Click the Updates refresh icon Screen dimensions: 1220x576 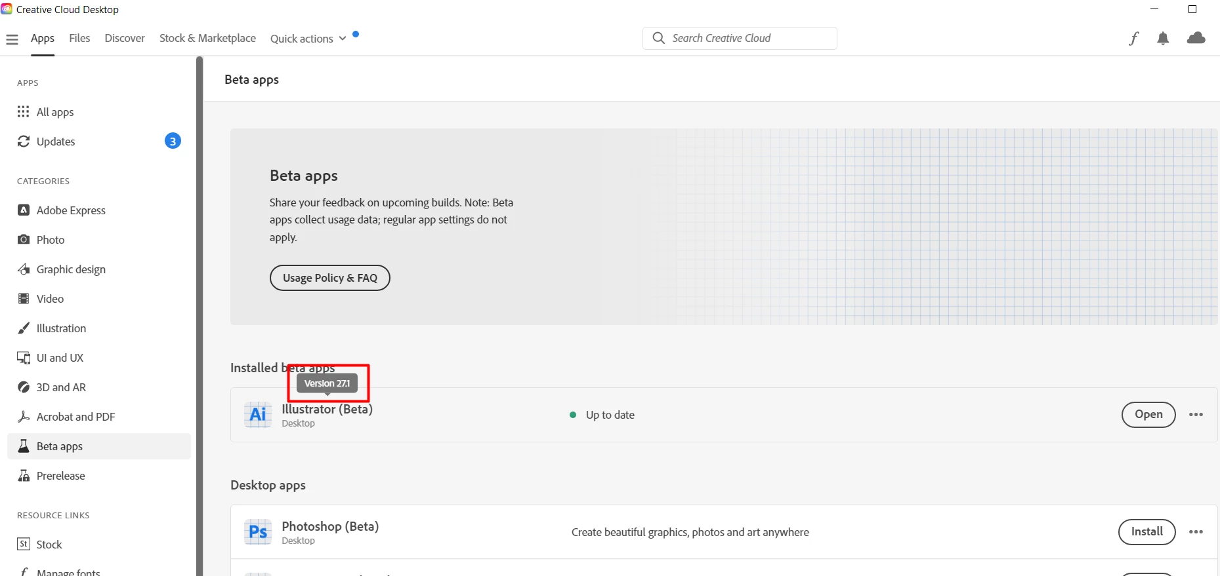click(x=24, y=141)
